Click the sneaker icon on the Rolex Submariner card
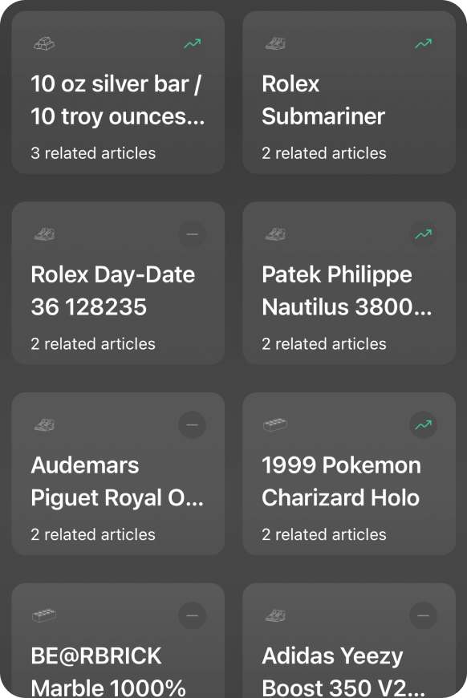467x698 pixels. click(275, 43)
